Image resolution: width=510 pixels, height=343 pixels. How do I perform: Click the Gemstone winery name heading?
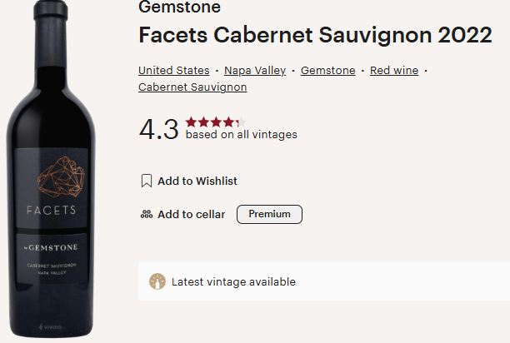tap(179, 8)
